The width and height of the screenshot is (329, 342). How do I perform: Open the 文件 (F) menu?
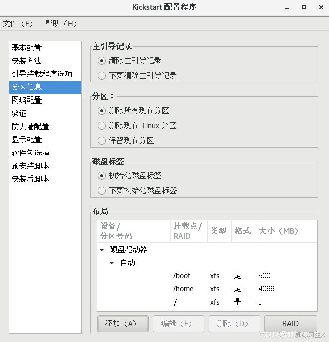[18, 23]
